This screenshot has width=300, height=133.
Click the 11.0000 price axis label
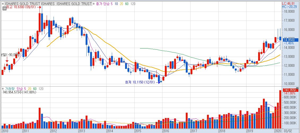pyautogui.click(x=289, y=75)
